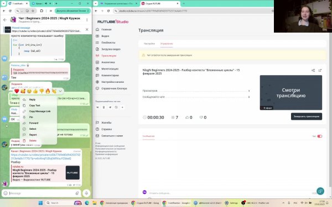Open Загрузка видео in the sidebar

coord(111,49)
